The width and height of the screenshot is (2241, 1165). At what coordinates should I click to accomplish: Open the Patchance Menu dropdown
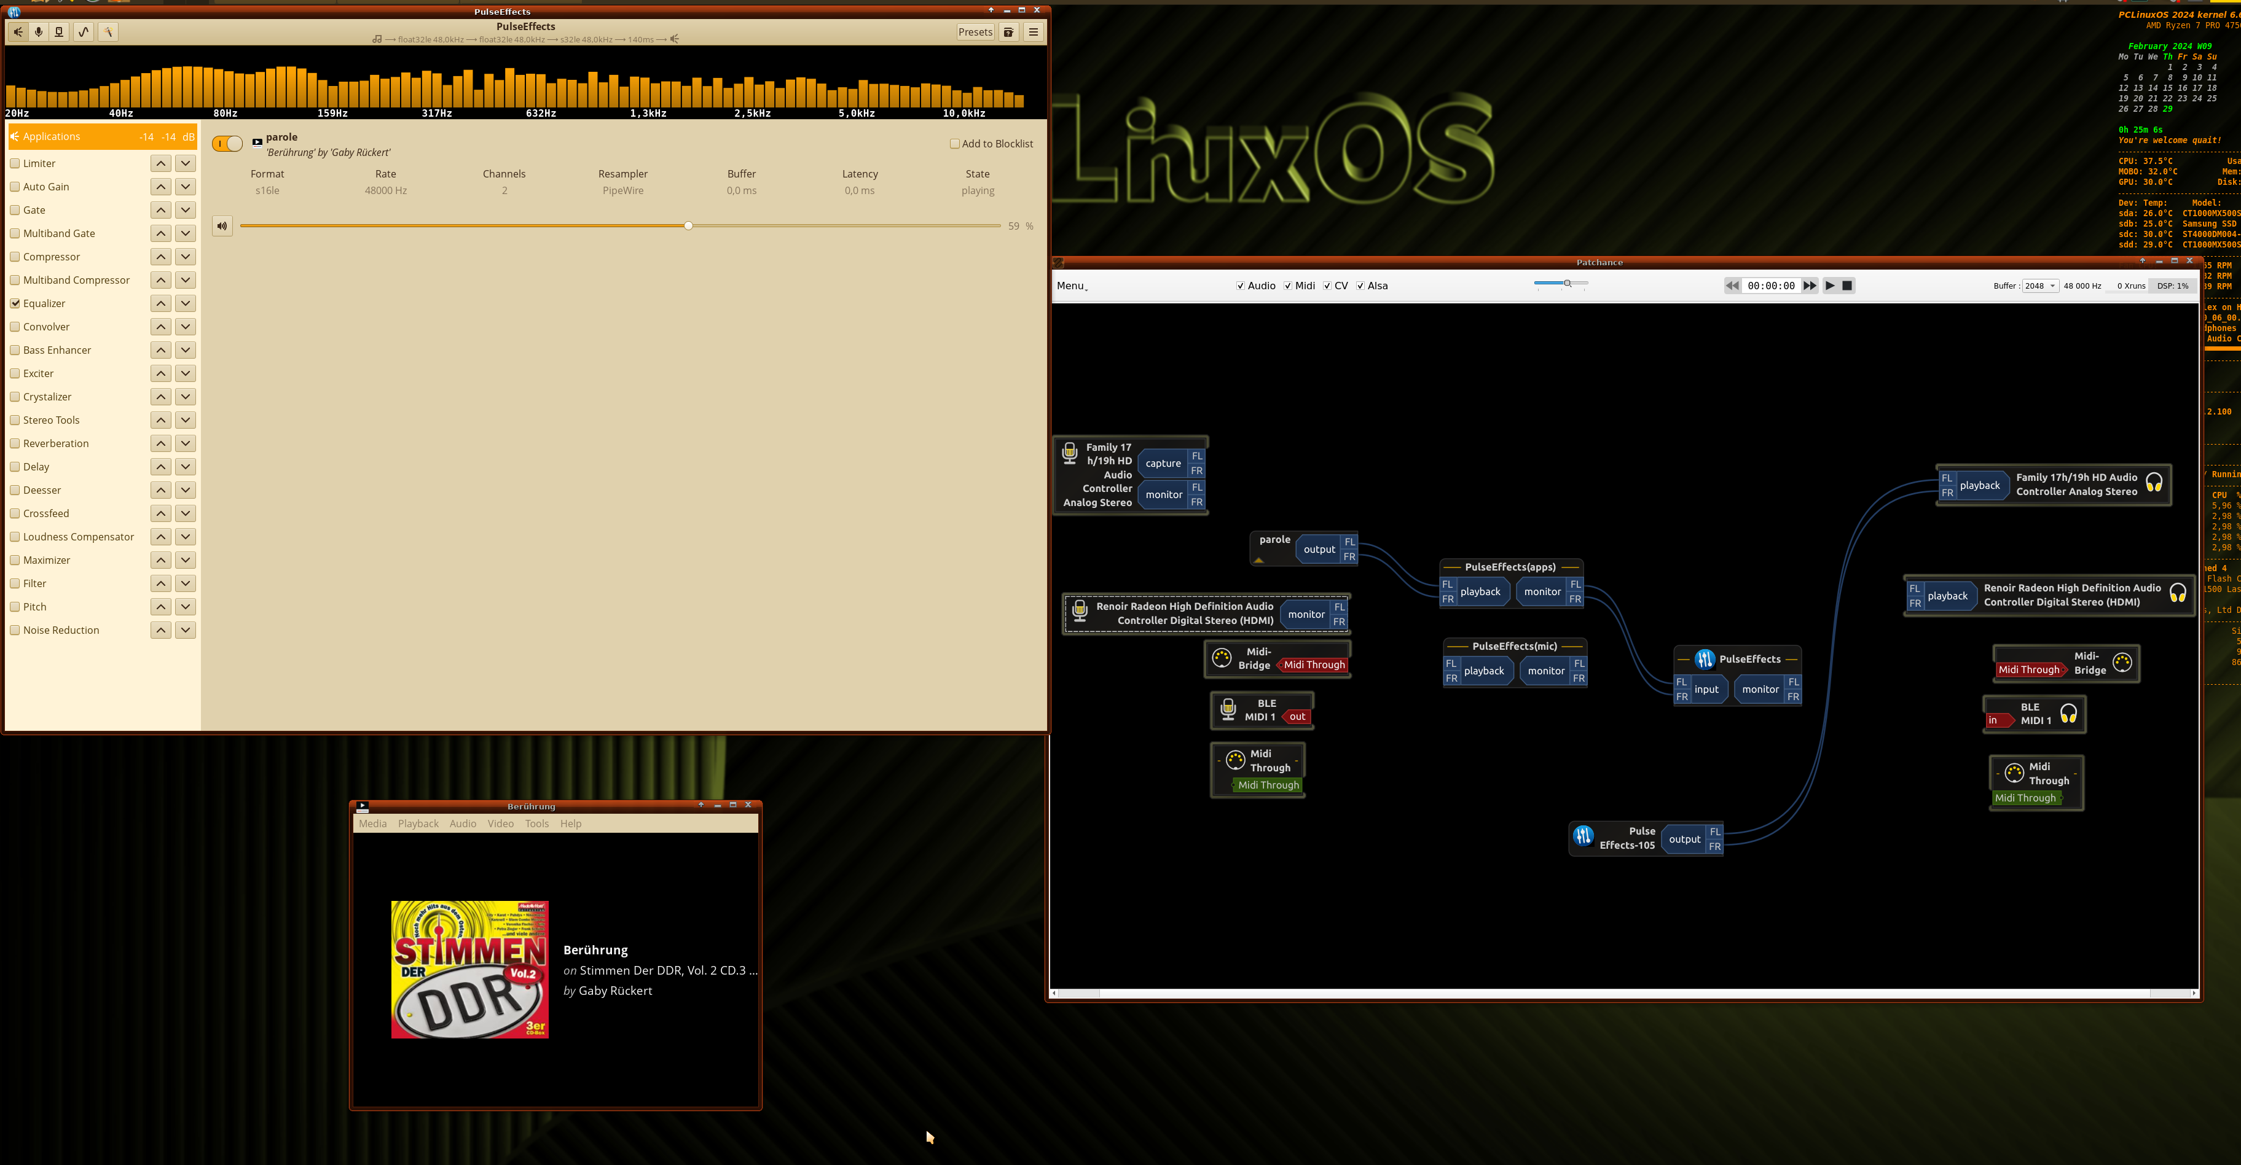tap(1072, 286)
